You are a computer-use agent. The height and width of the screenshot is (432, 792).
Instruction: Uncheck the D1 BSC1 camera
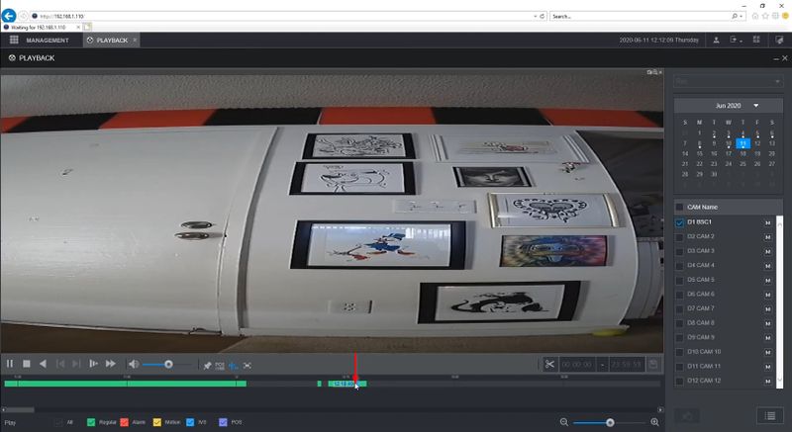tap(679, 222)
